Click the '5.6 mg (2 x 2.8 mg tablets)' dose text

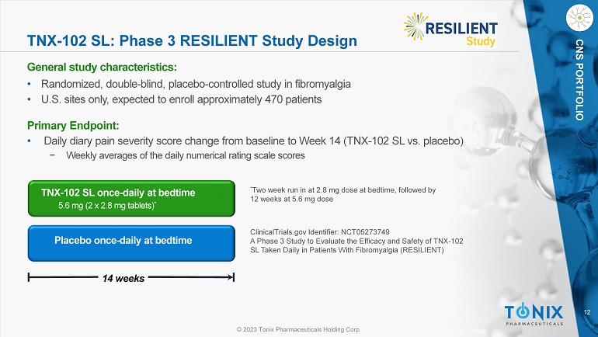point(107,206)
